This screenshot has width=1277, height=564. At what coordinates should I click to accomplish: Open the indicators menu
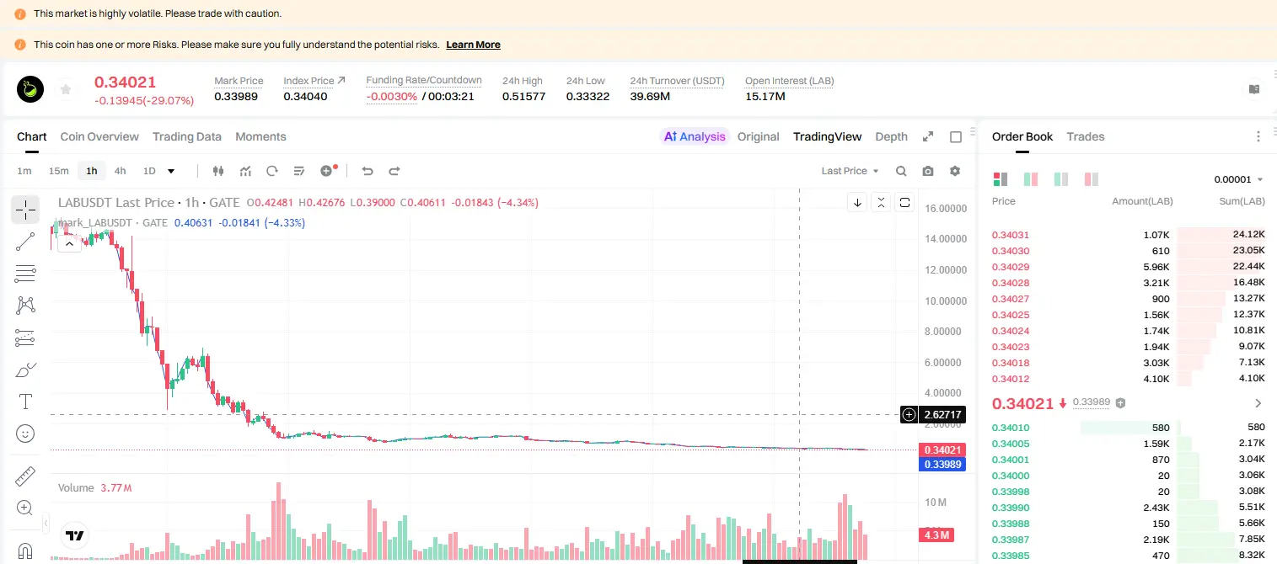pyautogui.click(x=245, y=171)
